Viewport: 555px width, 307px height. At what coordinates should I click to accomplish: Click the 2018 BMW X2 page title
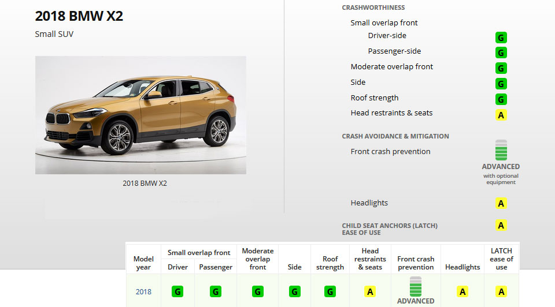(x=79, y=16)
